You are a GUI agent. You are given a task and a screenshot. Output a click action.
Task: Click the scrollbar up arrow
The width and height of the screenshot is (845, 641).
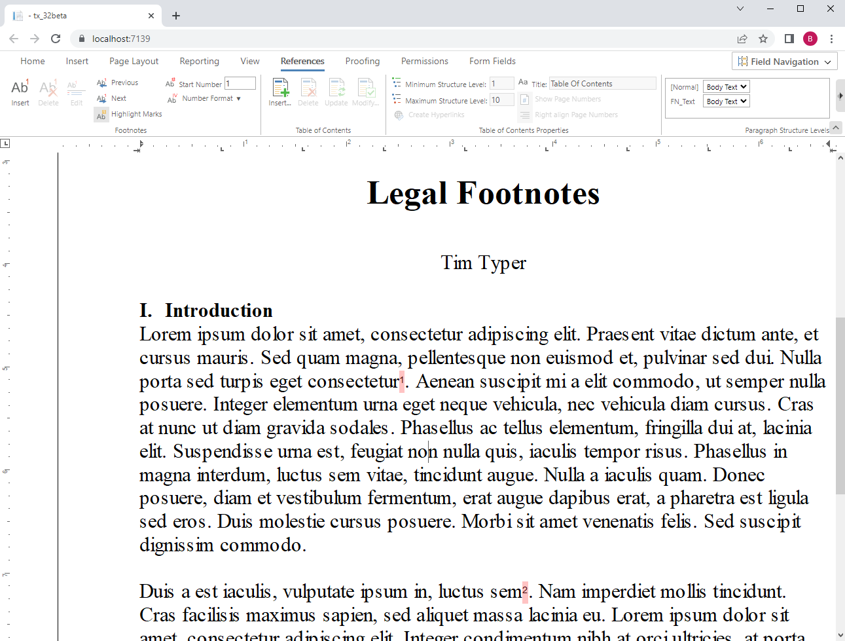[840, 158]
